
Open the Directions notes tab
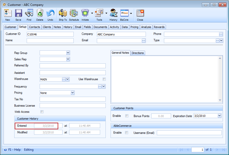(x=138, y=53)
